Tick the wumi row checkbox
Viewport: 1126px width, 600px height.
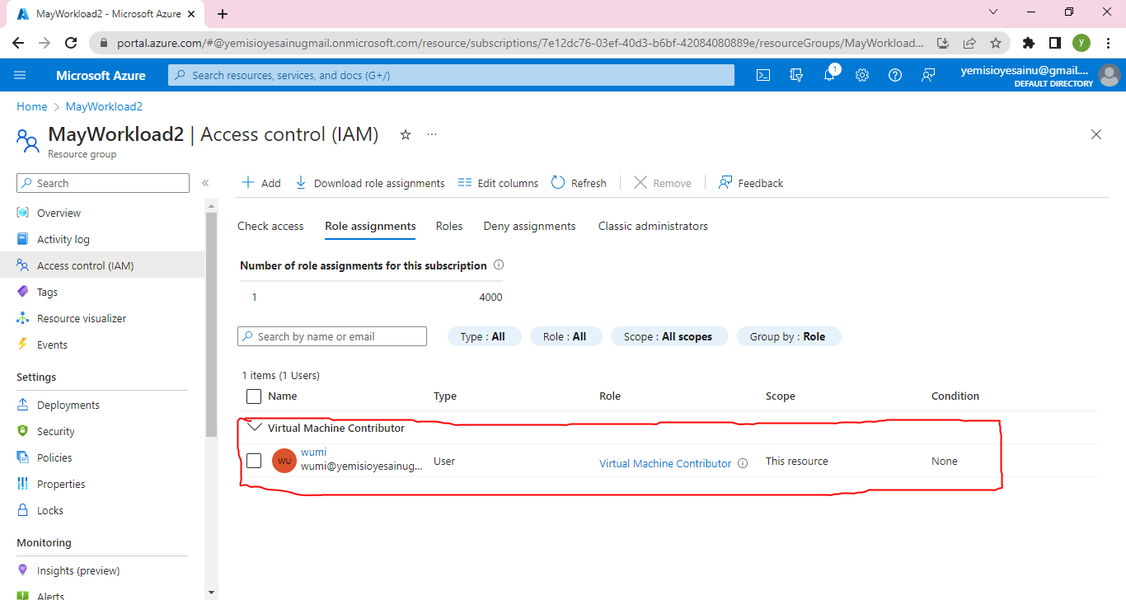(254, 461)
